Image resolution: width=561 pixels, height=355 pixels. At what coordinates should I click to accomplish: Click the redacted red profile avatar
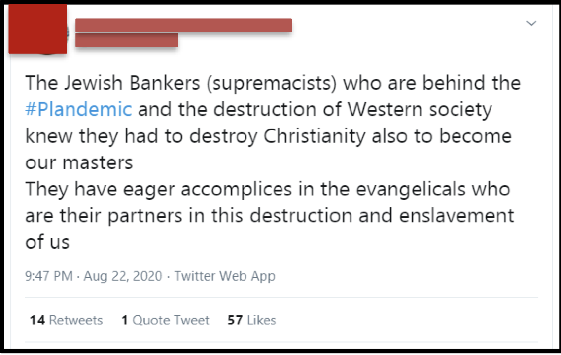37,29
